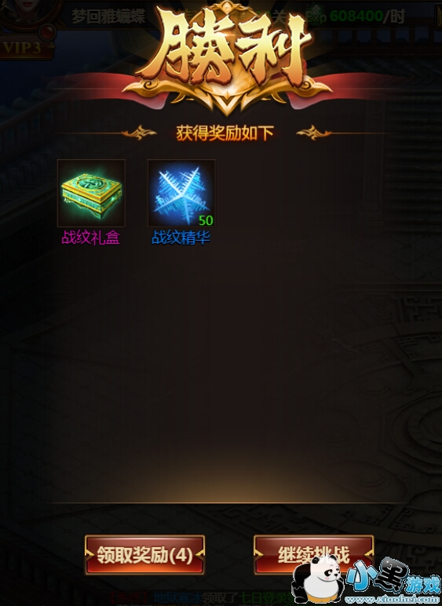The image size is (442, 606).
Task: Click the red orb beside the avatar
Action: point(49,31)
